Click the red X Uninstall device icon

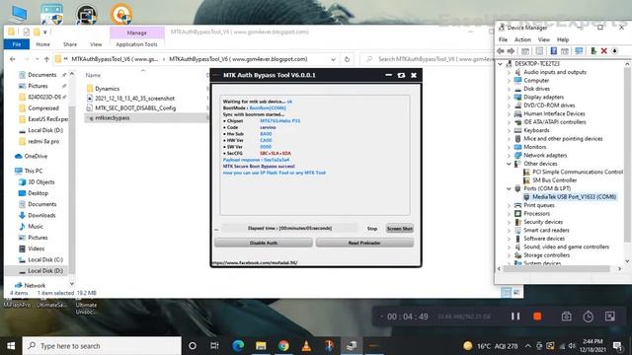pyautogui.click(x=603, y=51)
